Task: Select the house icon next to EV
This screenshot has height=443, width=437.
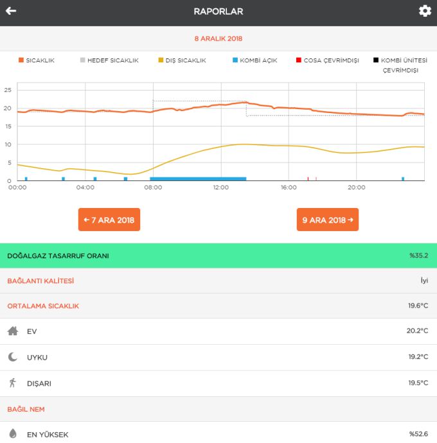Action: pos(13,331)
